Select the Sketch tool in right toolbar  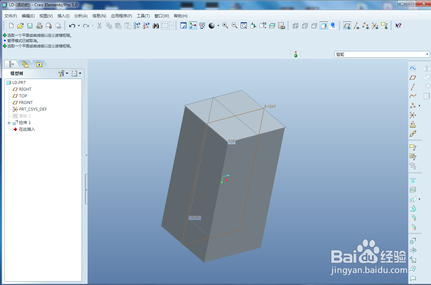click(413, 68)
